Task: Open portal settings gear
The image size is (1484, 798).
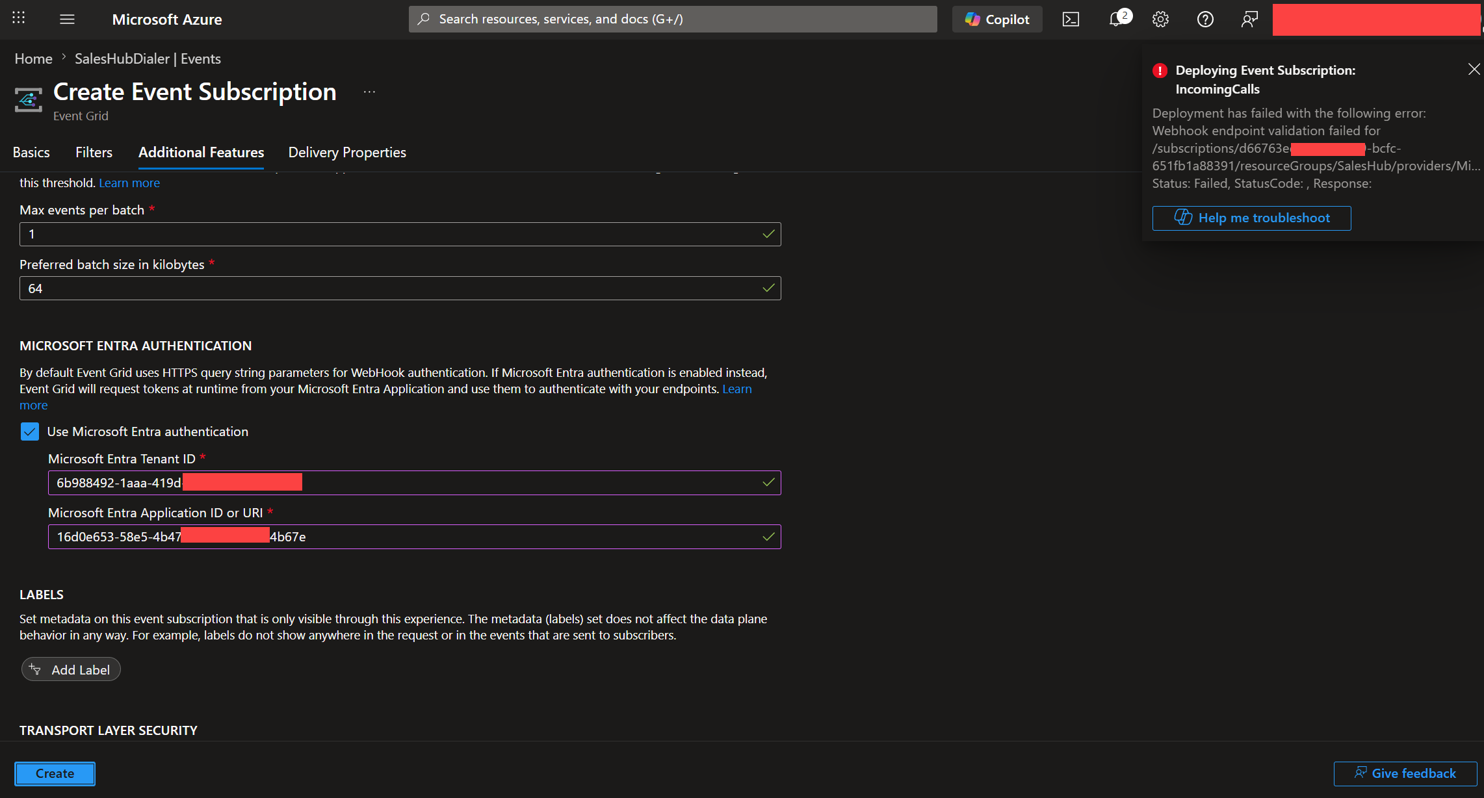Action: [1160, 19]
